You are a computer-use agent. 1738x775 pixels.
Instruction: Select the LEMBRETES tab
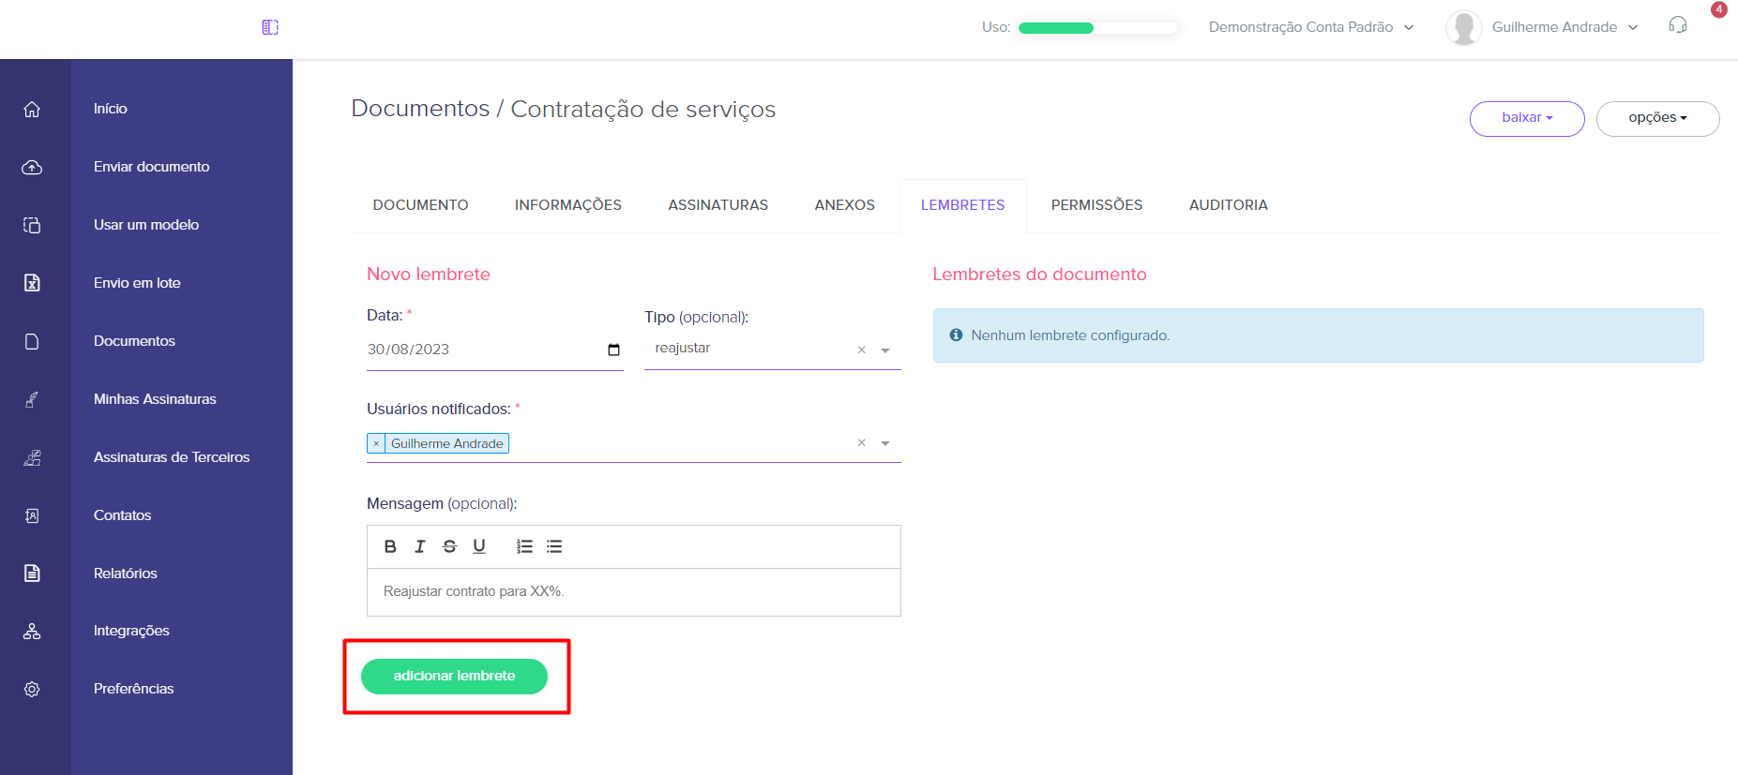(x=962, y=205)
